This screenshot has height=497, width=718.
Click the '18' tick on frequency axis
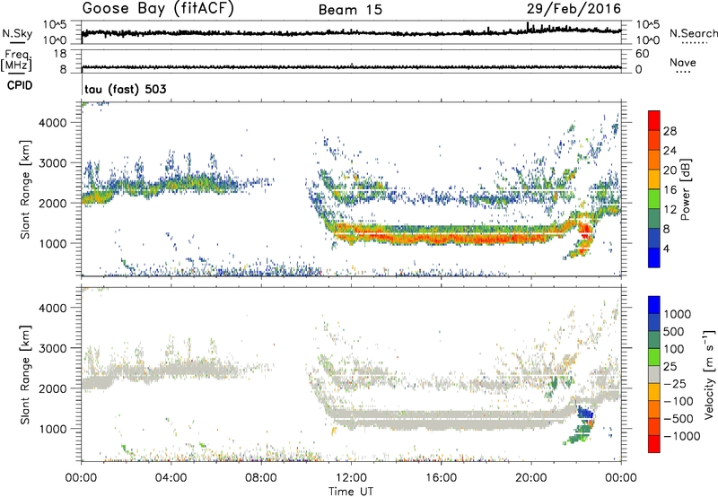click(x=59, y=54)
